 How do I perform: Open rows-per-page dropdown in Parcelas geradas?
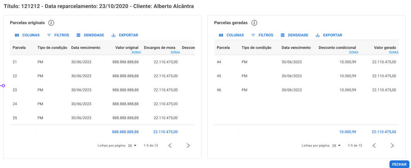[336, 146]
